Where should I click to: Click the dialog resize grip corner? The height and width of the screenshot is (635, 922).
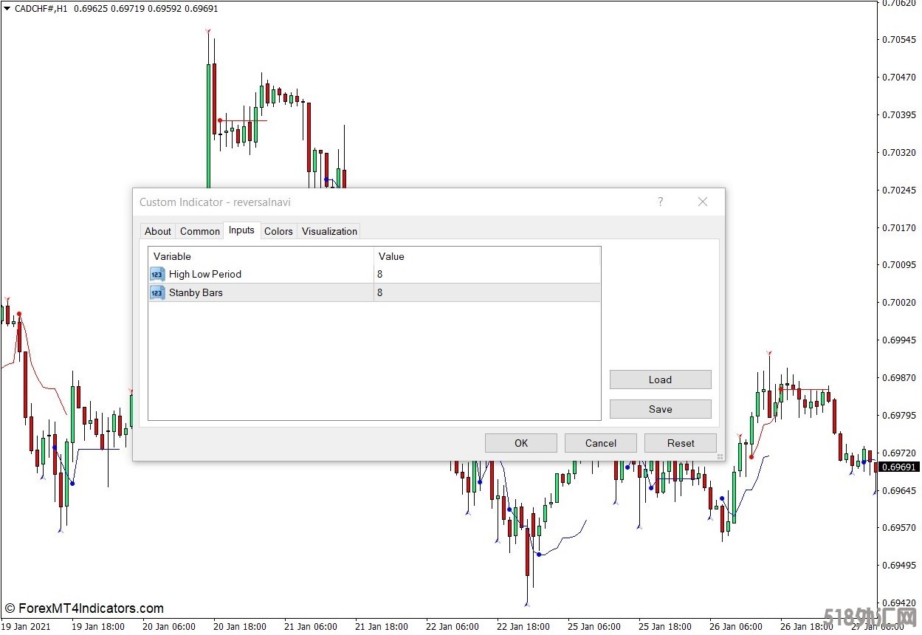coord(720,456)
